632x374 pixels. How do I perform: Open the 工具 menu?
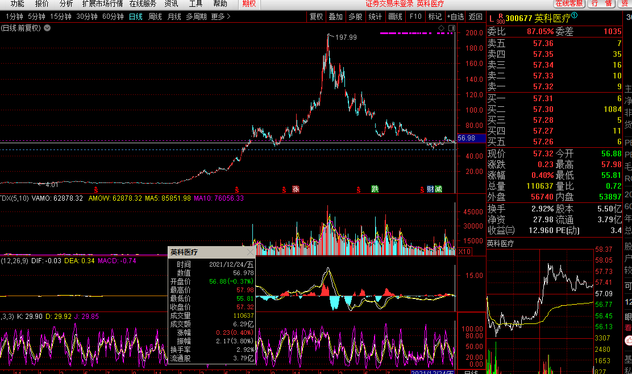point(196,3)
